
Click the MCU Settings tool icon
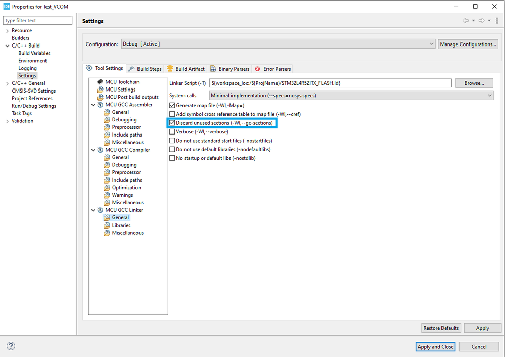[x=100, y=89]
